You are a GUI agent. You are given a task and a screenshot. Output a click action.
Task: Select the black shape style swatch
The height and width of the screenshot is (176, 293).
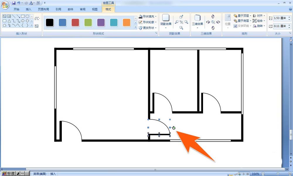(x=50, y=23)
